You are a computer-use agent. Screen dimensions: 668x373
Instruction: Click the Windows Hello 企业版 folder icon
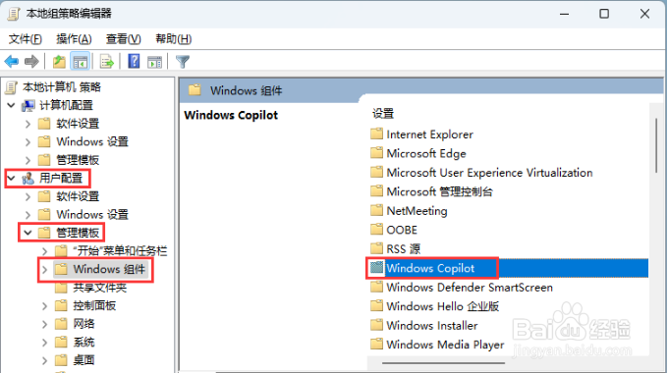click(x=376, y=306)
